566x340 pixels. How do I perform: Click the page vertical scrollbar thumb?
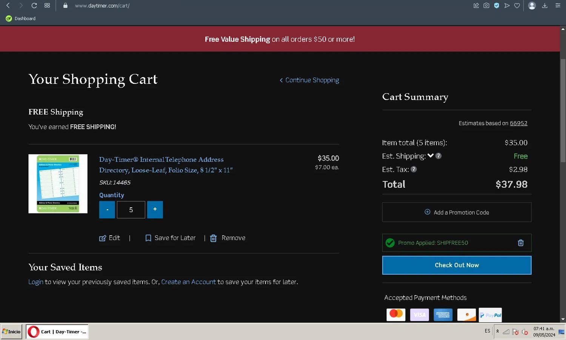click(563, 111)
